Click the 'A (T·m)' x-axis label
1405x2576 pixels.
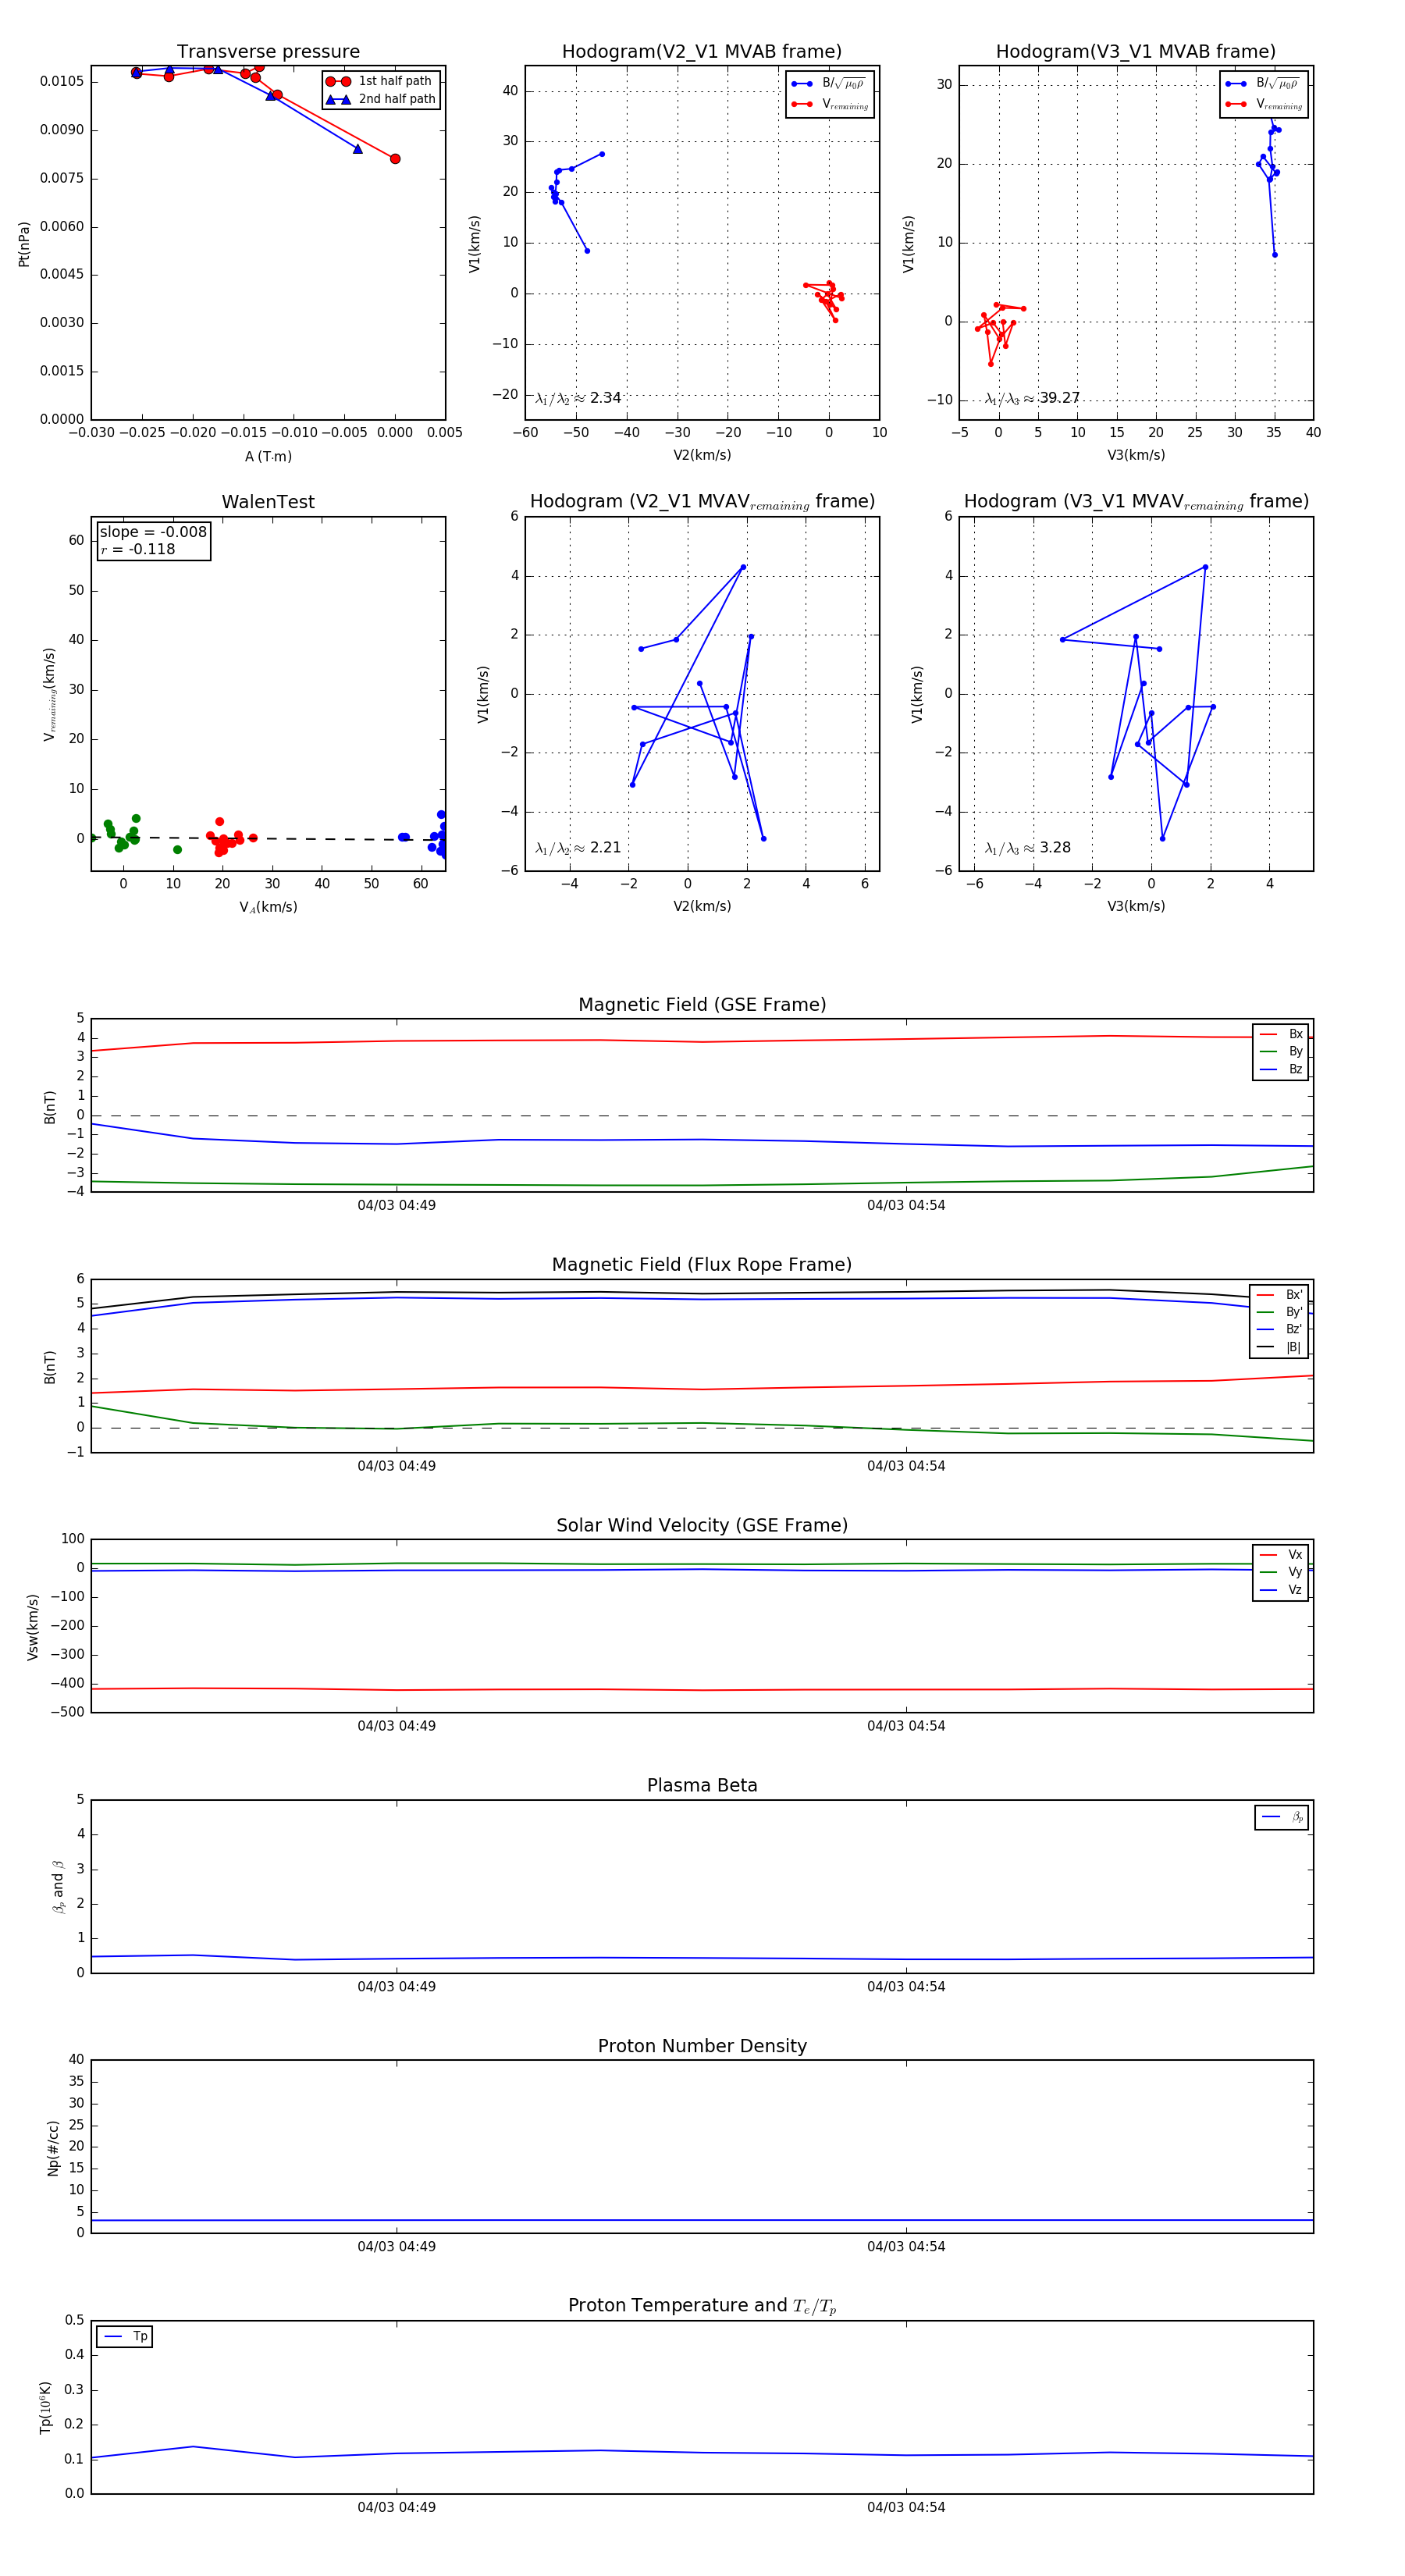tap(268, 456)
